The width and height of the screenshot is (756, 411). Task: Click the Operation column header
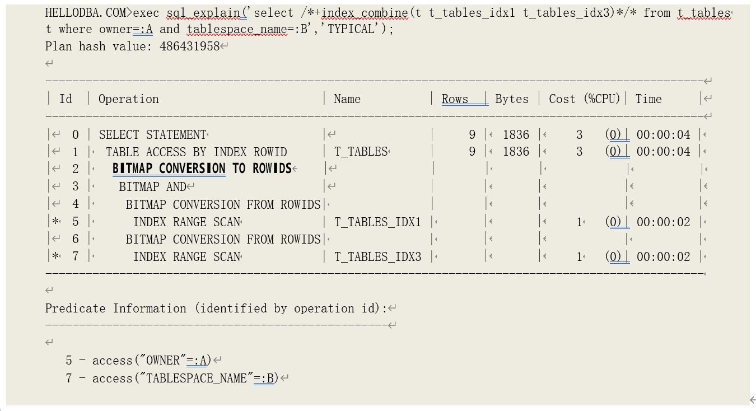[x=129, y=99]
